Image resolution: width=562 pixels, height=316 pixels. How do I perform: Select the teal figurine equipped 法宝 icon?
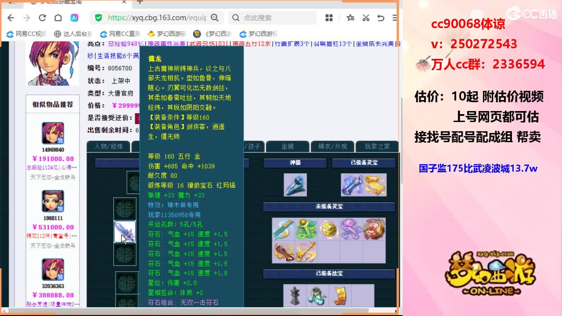click(x=317, y=296)
